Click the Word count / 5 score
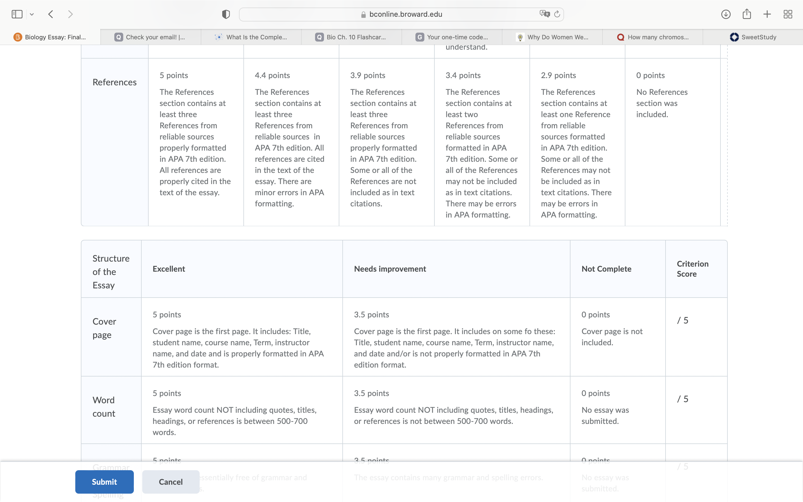 click(x=683, y=399)
